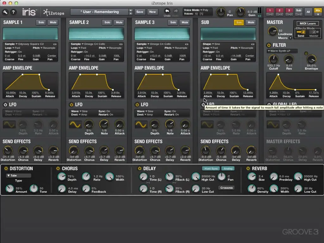Switch to view tab 2
The height and width of the screenshot is (243, 324).
[x=279, y=10]
